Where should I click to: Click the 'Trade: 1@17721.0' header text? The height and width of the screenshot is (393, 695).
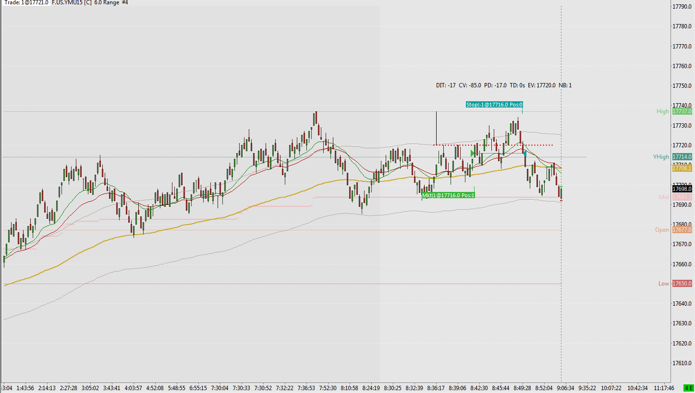(26, 3)
